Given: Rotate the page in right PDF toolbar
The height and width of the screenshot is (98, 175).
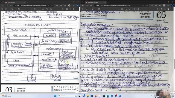Looking at the screenshot, I should (135, 9).
